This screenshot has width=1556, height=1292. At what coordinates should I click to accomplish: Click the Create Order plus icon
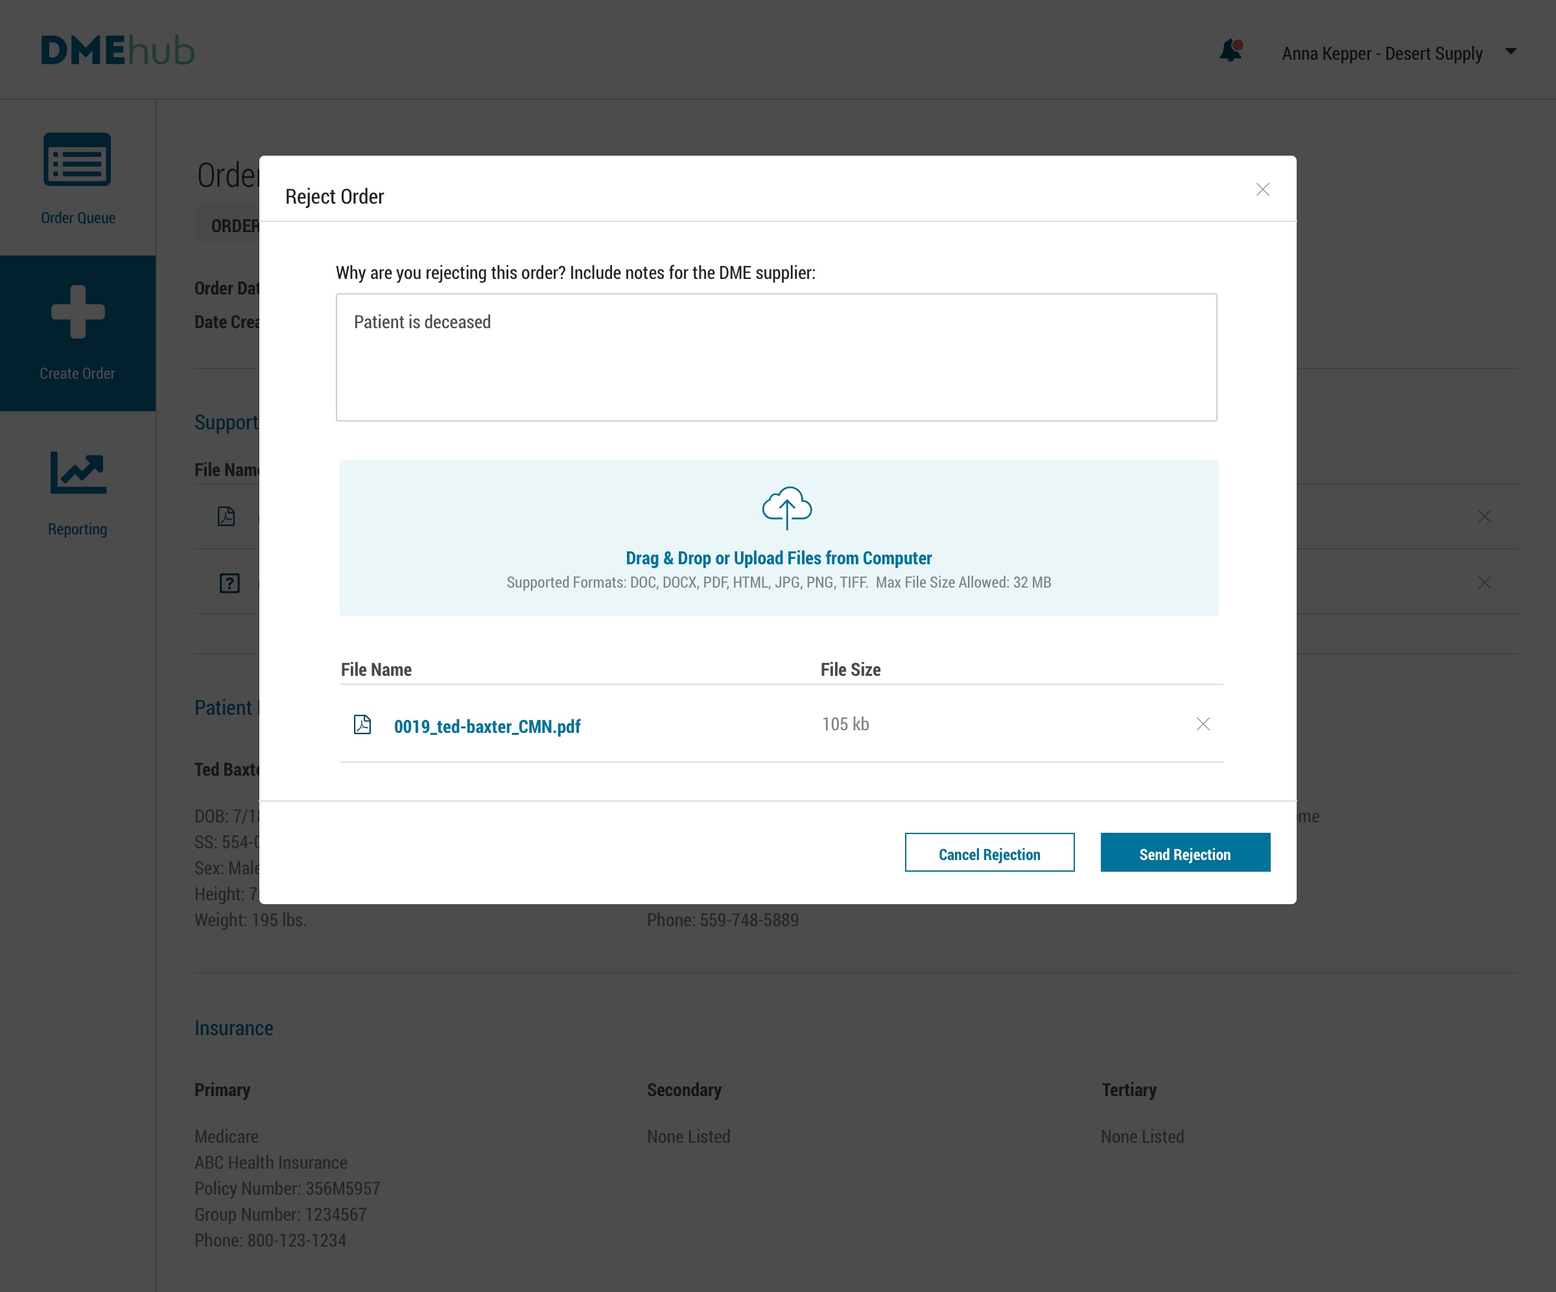pyautogui.click(x=78, y=312)
